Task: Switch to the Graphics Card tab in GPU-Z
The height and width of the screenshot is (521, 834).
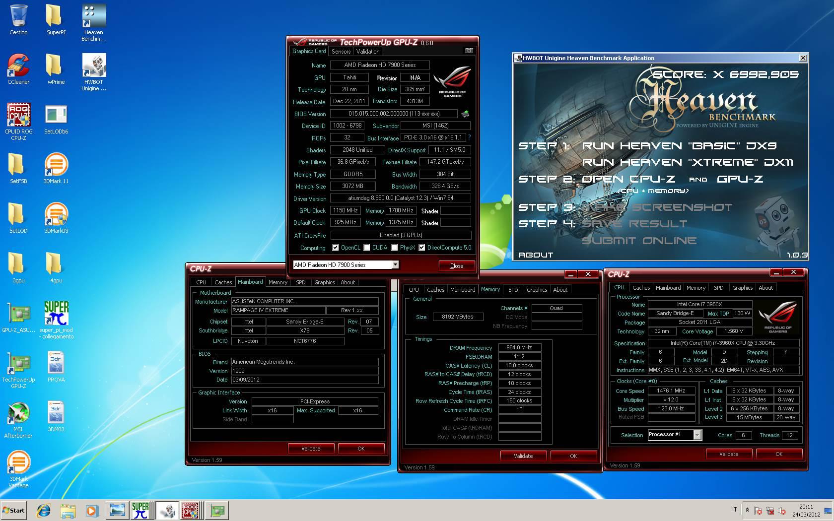Action: click(x=309, y=51)
